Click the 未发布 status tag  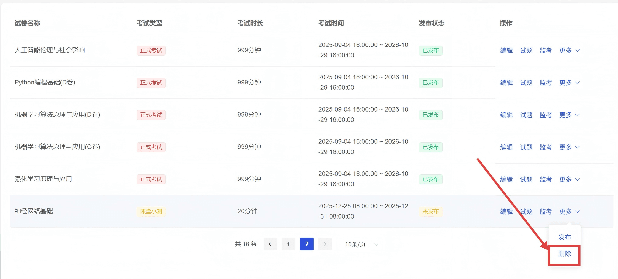430,212
